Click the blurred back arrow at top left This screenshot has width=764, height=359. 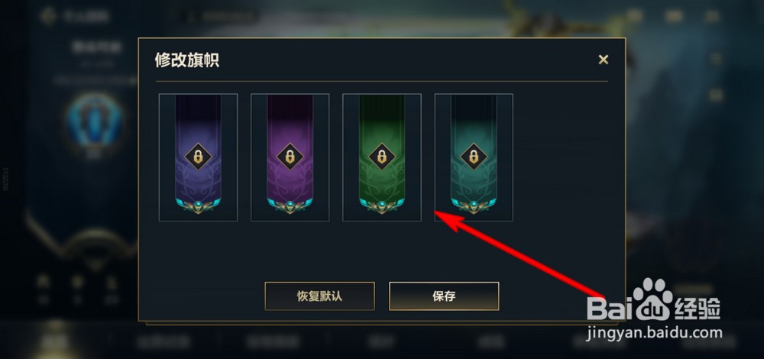coord(48,15)
